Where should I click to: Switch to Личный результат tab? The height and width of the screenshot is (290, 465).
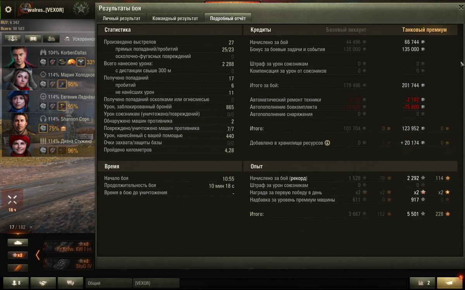(121, 18)
